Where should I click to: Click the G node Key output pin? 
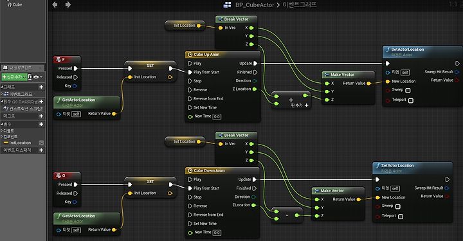[x=75, y=202]
